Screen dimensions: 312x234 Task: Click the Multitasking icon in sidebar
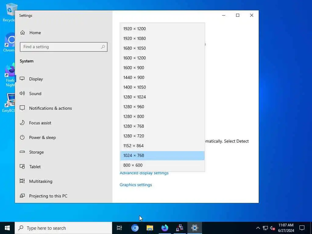[x=22, y=181]
